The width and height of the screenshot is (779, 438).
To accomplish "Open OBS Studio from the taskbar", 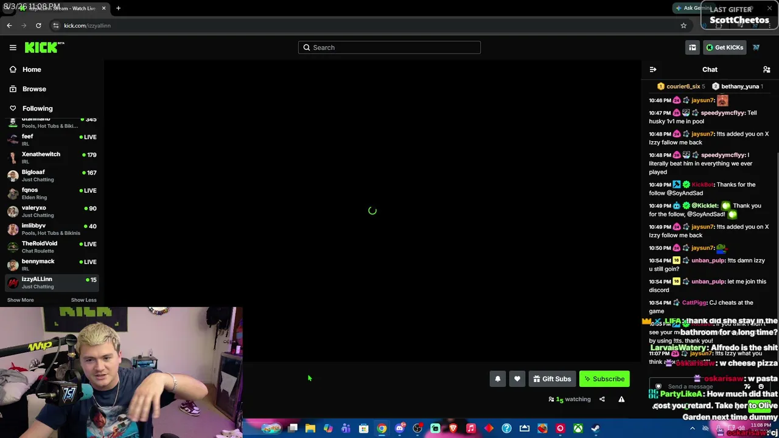I will click(x=417, y=428).
